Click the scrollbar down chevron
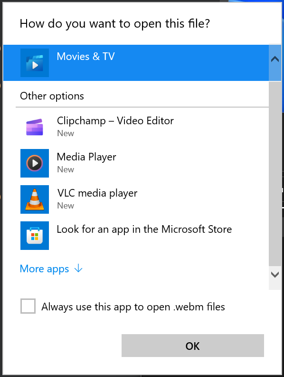Viewport: 284px width, 377px height. pos(275,275)
